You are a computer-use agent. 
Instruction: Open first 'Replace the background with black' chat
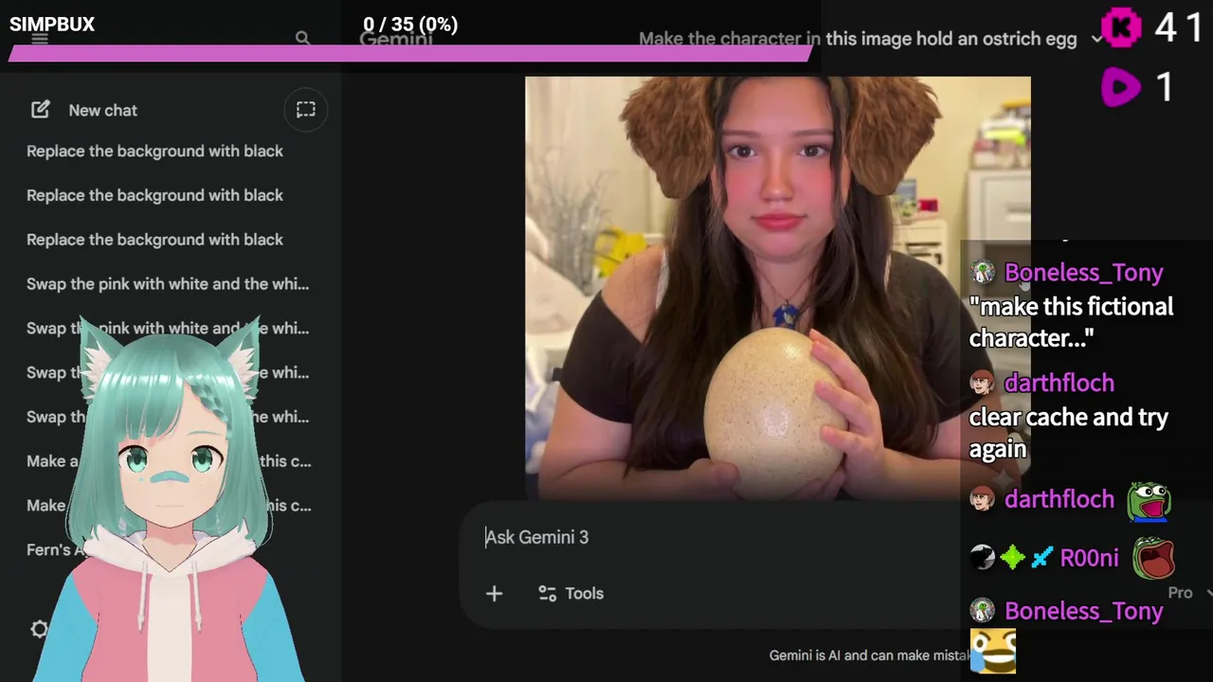coord(154,151)
